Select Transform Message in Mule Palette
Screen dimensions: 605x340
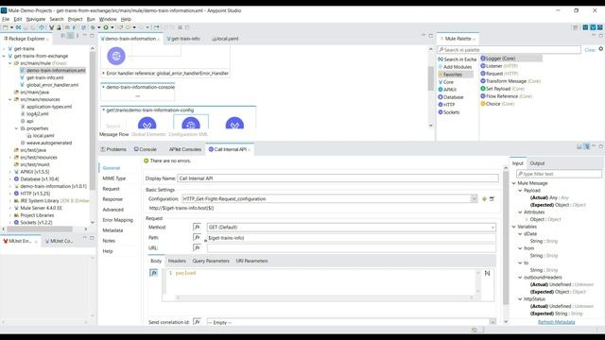click(x=510, y=81)
